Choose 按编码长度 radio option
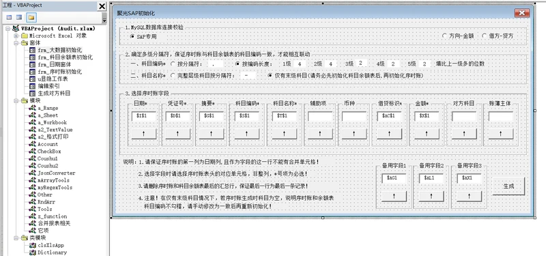 point(238,64)
